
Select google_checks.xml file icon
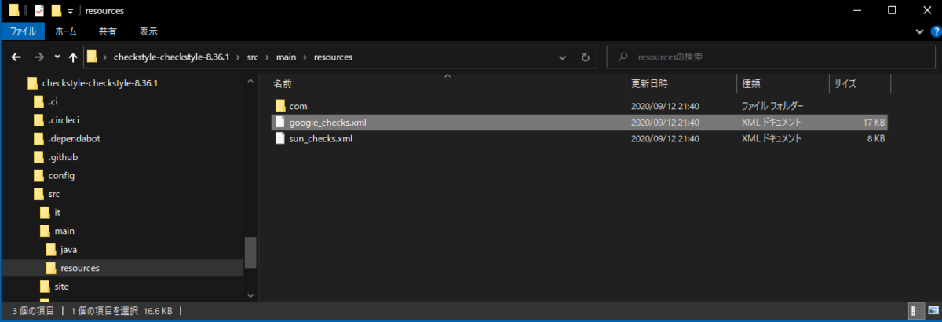point(279,122)
